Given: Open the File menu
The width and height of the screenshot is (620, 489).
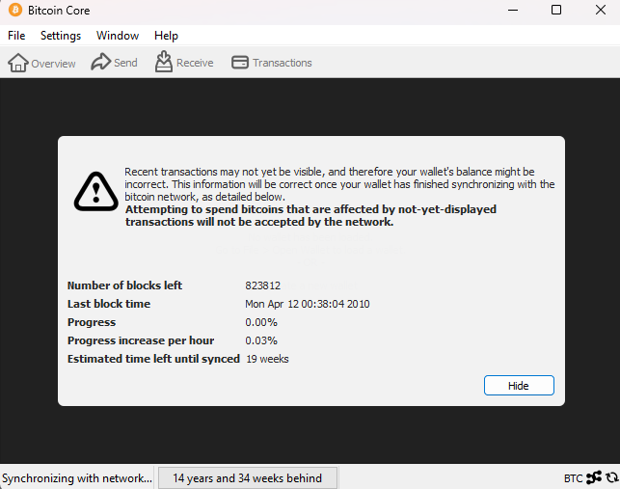Looking at the screenshot, I should 16,36.
